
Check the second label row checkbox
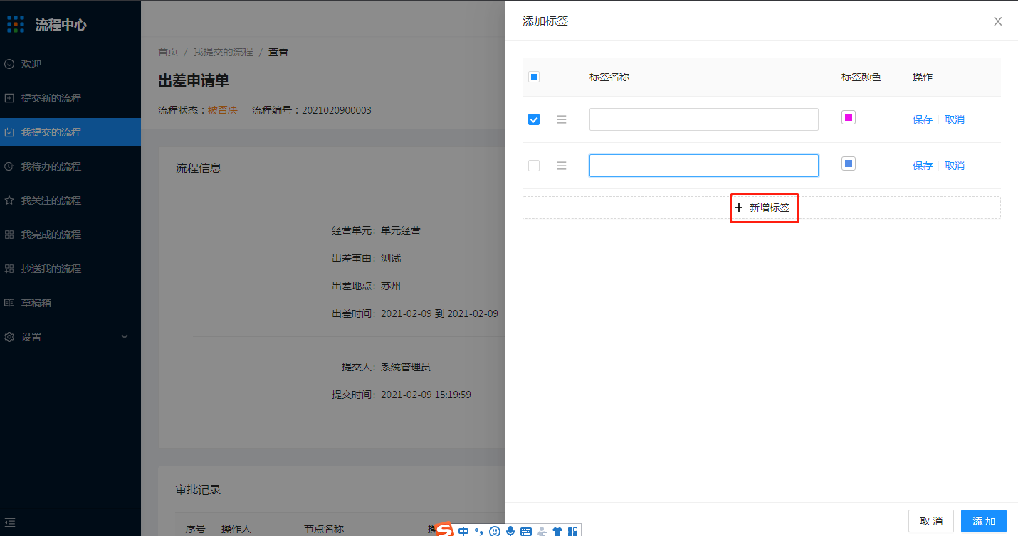click(534, 166)
